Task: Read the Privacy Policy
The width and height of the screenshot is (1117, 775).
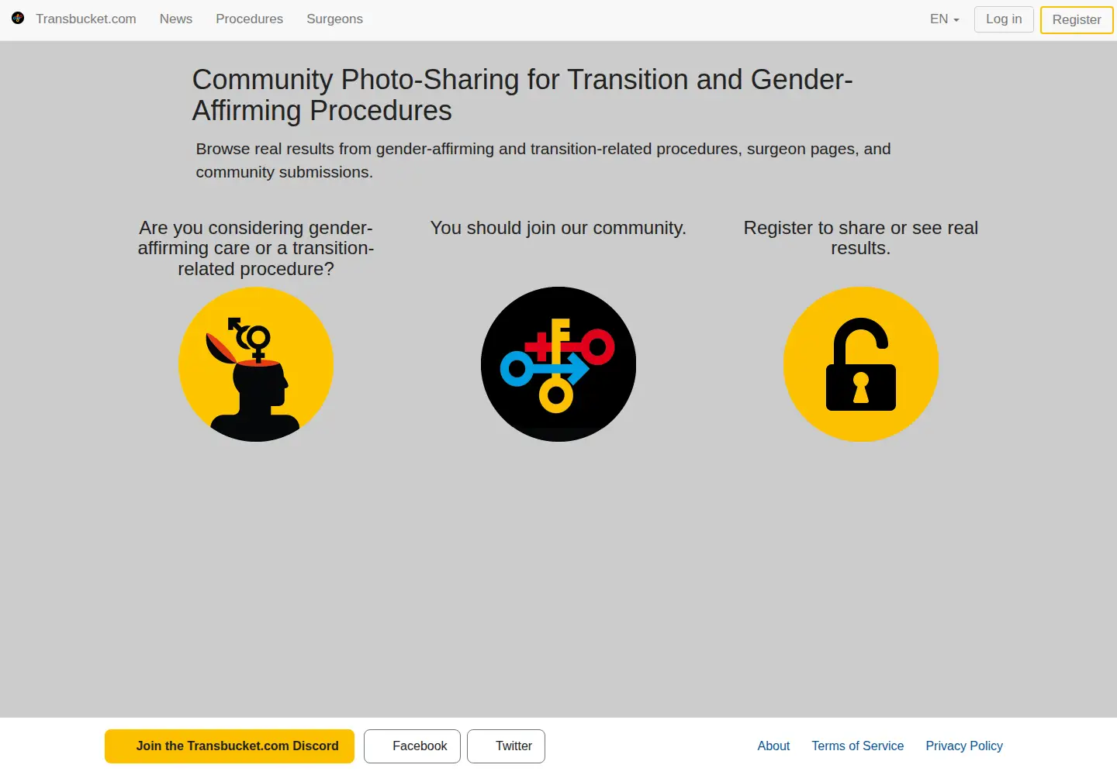Action: point(964,746)
